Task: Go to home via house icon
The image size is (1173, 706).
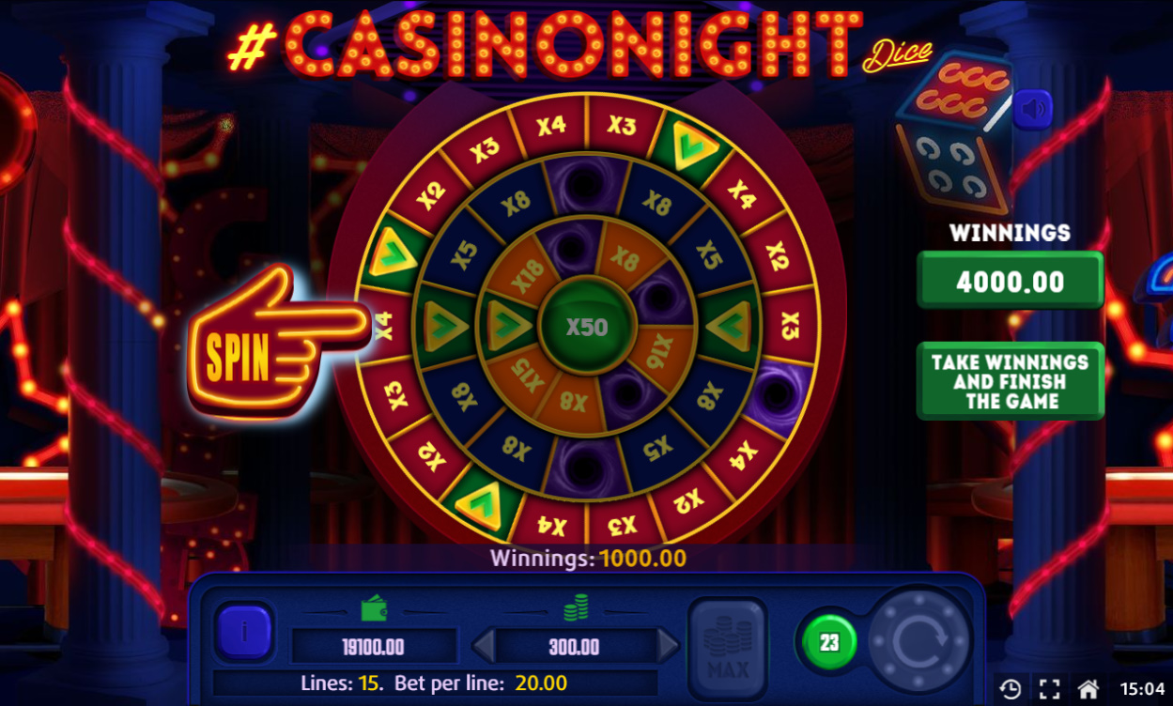Action: (x=1088, y=689)
